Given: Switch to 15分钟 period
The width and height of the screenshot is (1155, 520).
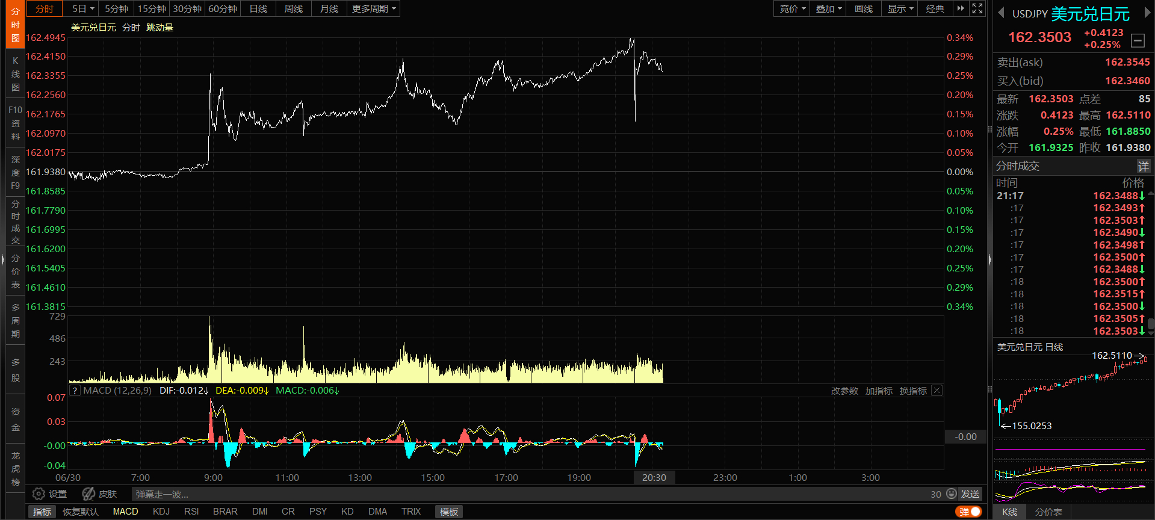Looking at the screenshot, I should click(x=152, y=8).
